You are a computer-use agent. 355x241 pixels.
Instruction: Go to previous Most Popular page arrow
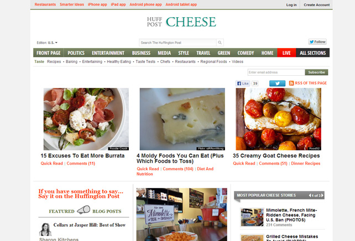310,196
